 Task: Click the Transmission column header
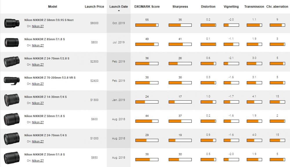click(x=254, y=7)
